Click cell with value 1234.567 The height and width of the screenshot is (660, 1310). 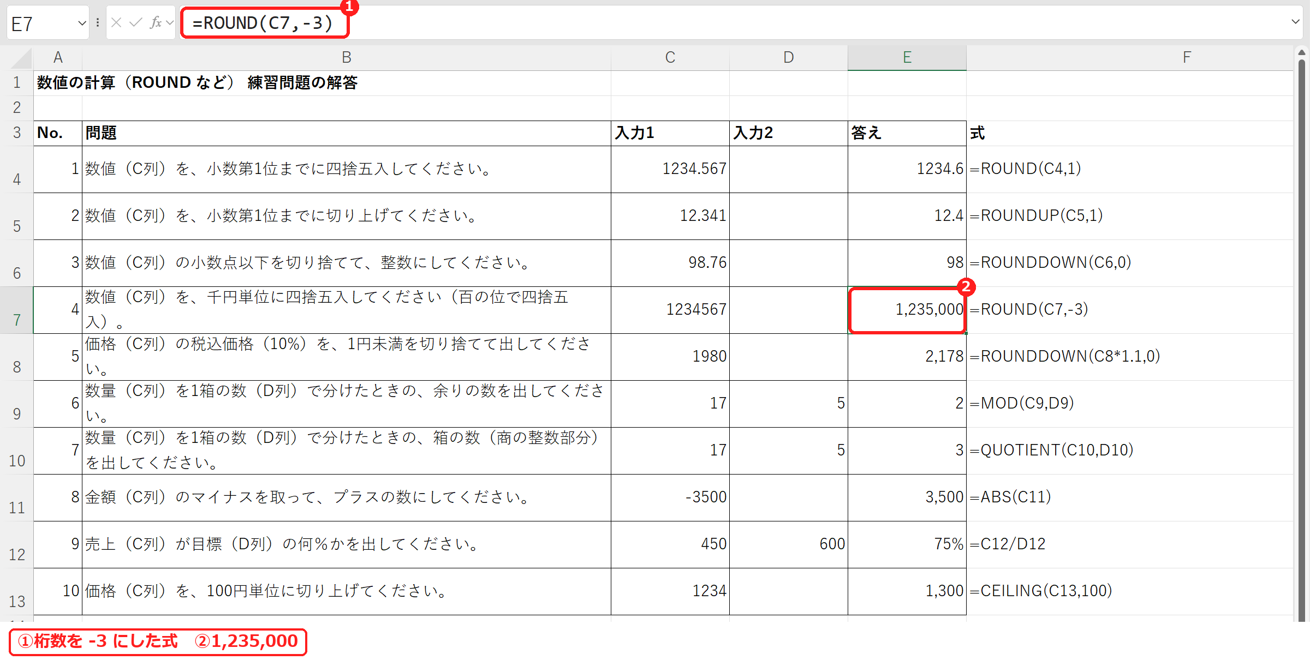[670, 169]
